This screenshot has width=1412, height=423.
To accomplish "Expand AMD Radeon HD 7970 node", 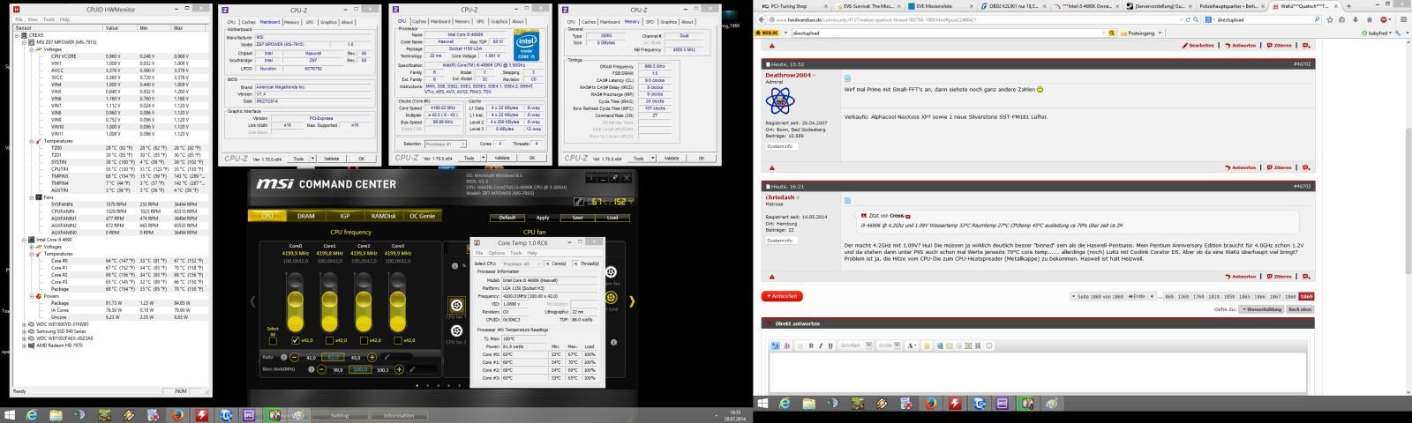I will click(x=26, y=345).
